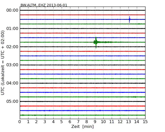Click the plot title BW.ALTM..EHZ 2013-06-01

pyautogui.click(x=44, y=5)
